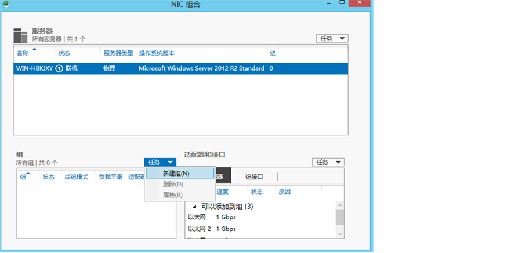Sort servers by 名称 column

(22, 53)
